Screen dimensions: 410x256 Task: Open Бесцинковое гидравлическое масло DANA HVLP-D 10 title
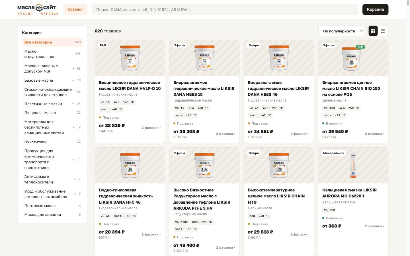(130, 85)
